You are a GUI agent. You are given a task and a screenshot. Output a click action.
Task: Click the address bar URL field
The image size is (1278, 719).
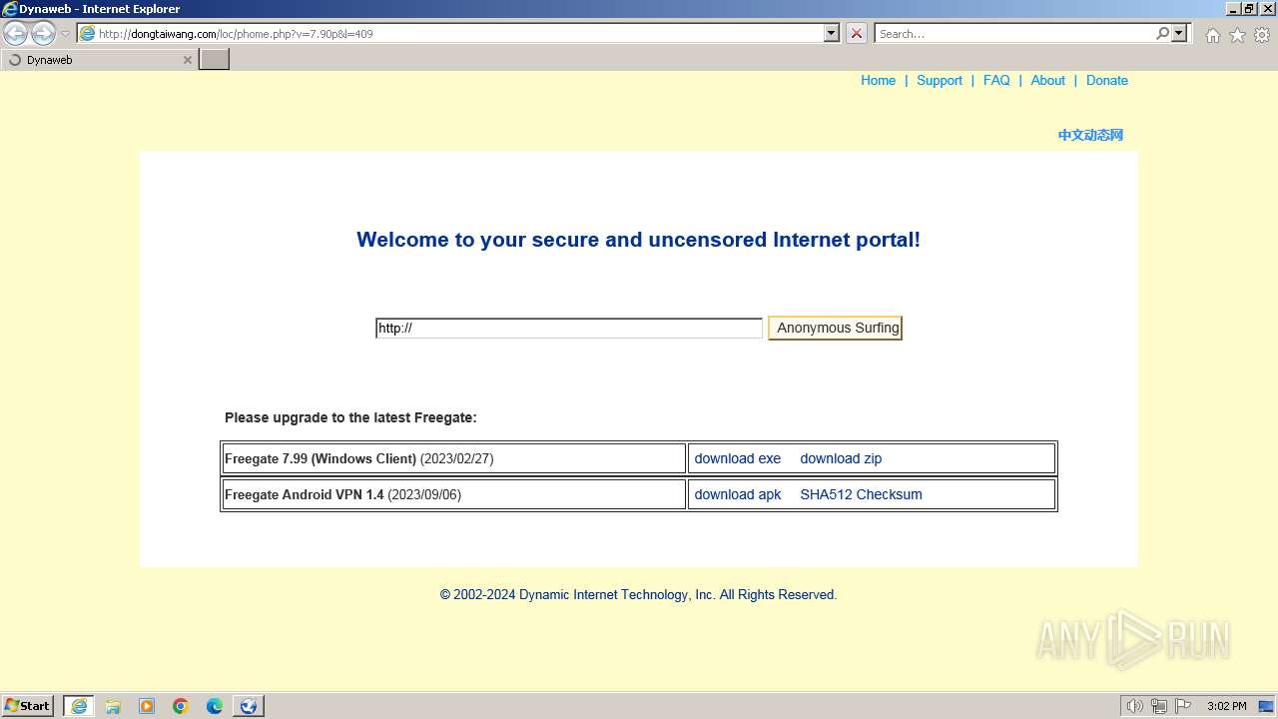(450, 33)
